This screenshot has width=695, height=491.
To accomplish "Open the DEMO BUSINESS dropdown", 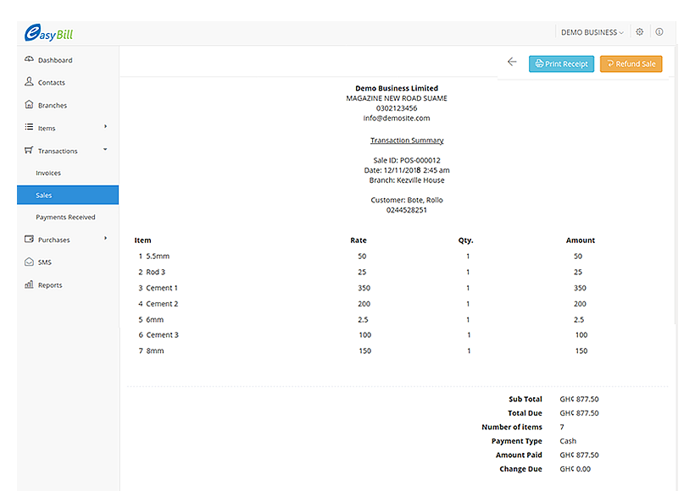I will point(592,32).
